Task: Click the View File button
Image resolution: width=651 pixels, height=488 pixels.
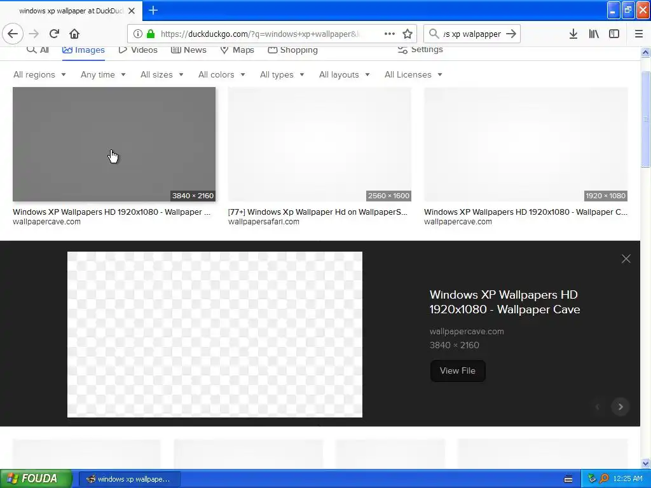Action: click(458, 371)
